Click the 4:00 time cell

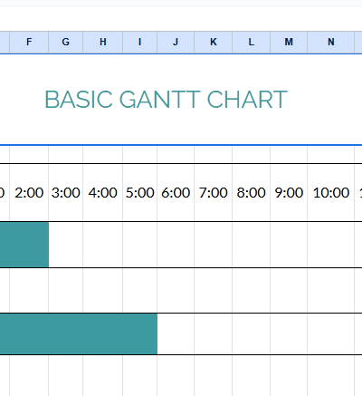click(x=103, y=193)
